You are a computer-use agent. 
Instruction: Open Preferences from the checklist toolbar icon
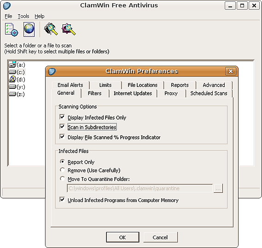(12, 29)
